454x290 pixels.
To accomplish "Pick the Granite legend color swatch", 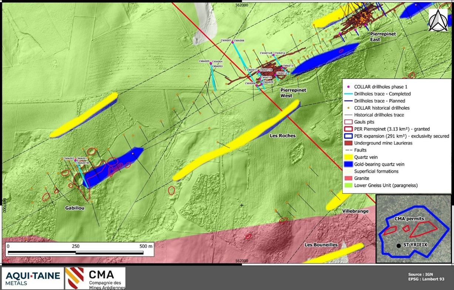I will (348, 178).
